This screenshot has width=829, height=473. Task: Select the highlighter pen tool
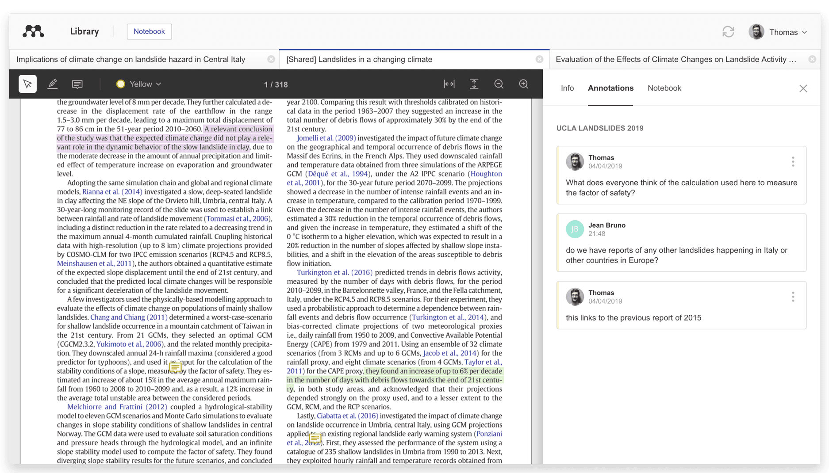click(x=52, y=84)
